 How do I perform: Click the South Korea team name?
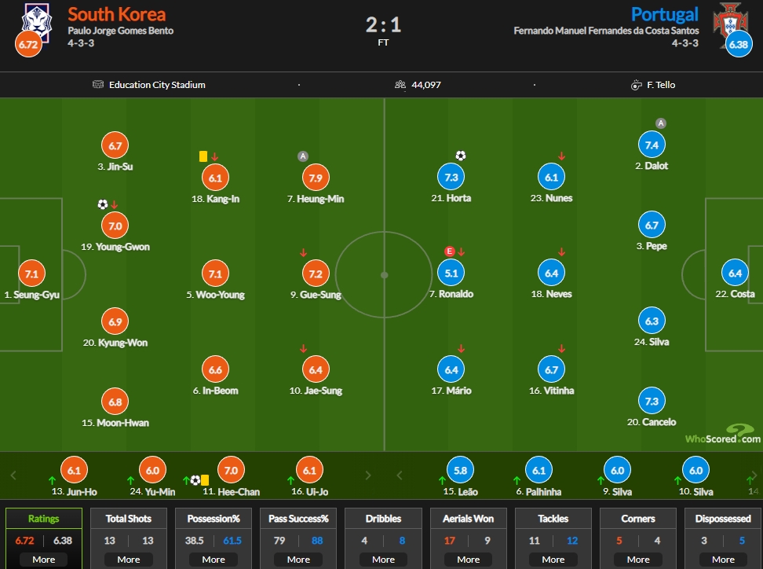(x=117, y=15)
